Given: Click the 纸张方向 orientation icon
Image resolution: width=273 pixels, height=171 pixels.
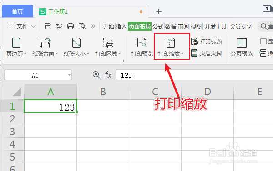Looking at the screenshot, I should [45, 43].
